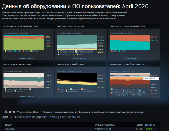This screenshot has height=131, width=169.
Task: Click the 'DX12GPU & PRE-WIN10' legend entry
Action: 85,51
